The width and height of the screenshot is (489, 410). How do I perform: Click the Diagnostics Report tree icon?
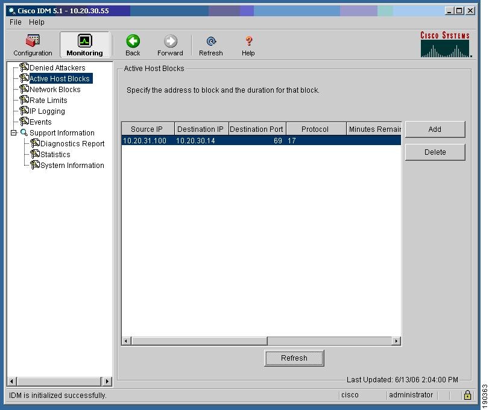coord(35,143)
